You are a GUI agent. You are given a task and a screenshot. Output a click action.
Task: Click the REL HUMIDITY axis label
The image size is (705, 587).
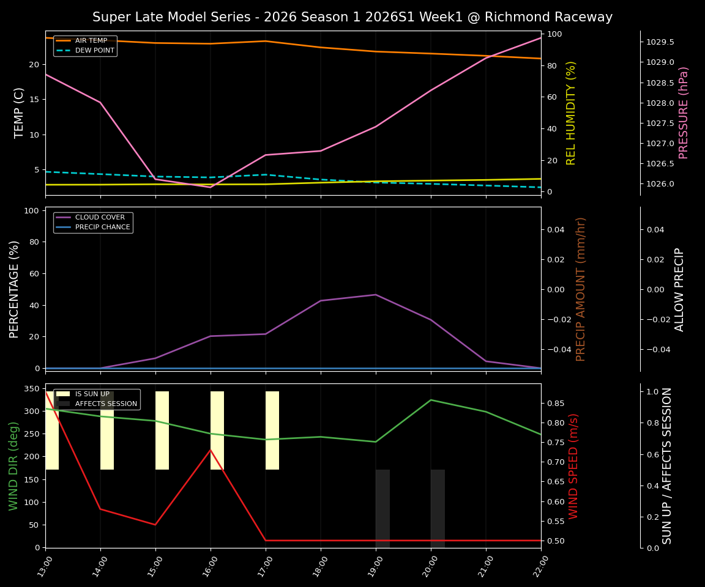pos(572,110)
